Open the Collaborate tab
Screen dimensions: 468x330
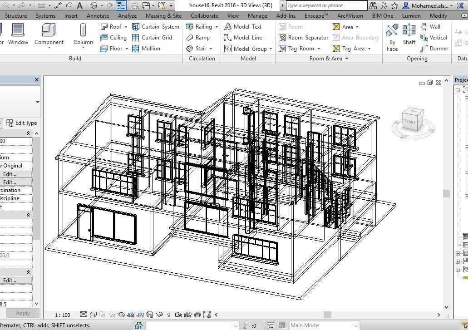pos(204,16)
